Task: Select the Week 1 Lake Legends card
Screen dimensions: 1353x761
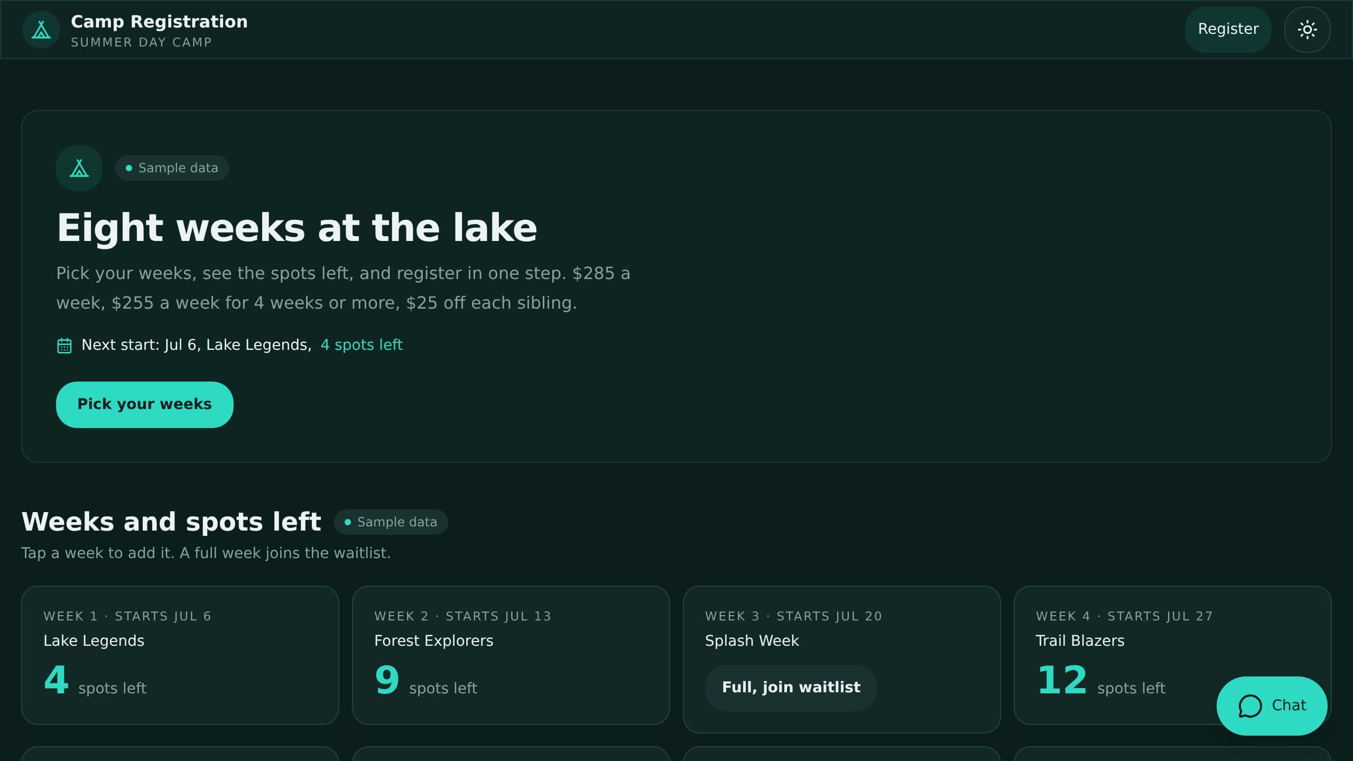Action: pos(180,655)
